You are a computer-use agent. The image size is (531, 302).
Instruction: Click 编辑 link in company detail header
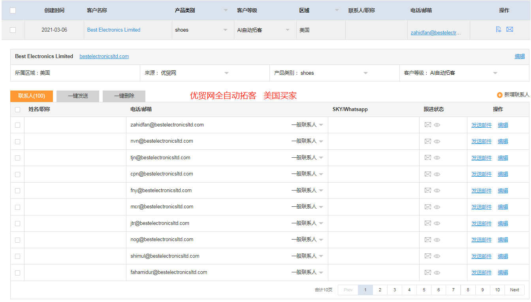520,57
